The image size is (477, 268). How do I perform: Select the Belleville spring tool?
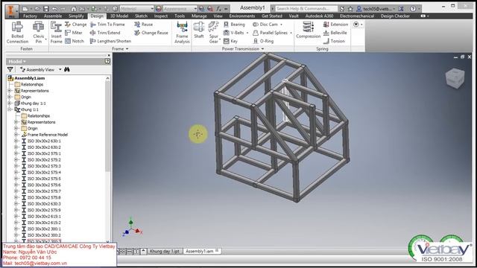[335, 33]
